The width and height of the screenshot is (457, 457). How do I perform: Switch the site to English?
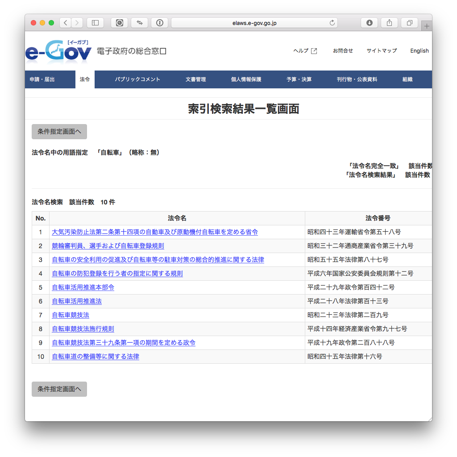coord(419,51)
